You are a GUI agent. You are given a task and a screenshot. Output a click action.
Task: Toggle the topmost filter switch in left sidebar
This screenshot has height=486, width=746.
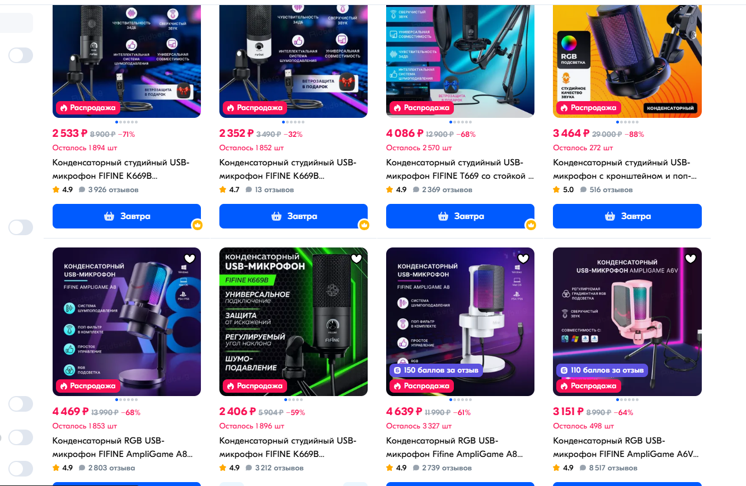click(x=21, y=55)
